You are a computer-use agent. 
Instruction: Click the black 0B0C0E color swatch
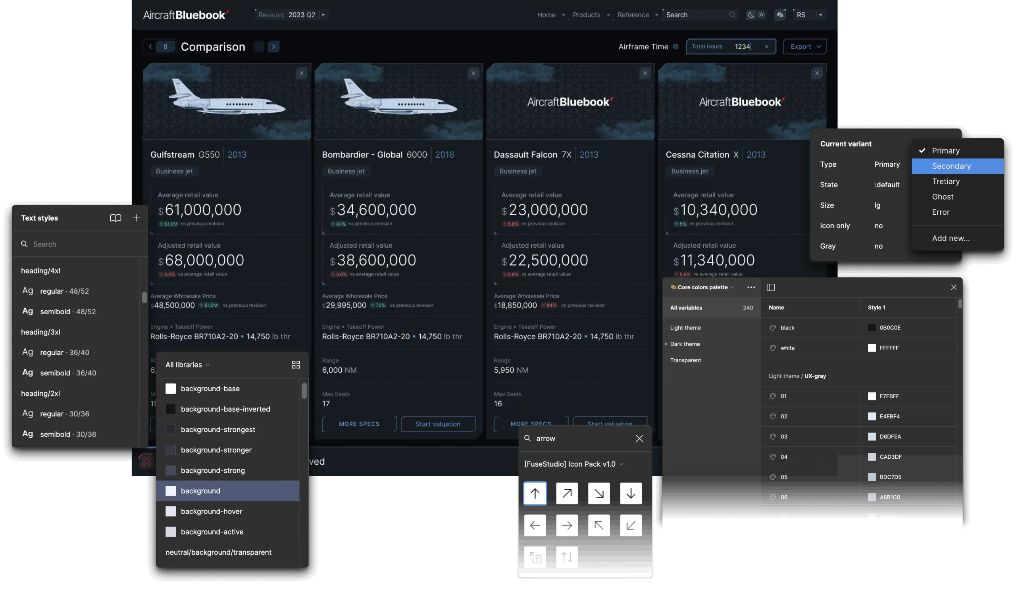pyautogui.click(x=871, y=328)
